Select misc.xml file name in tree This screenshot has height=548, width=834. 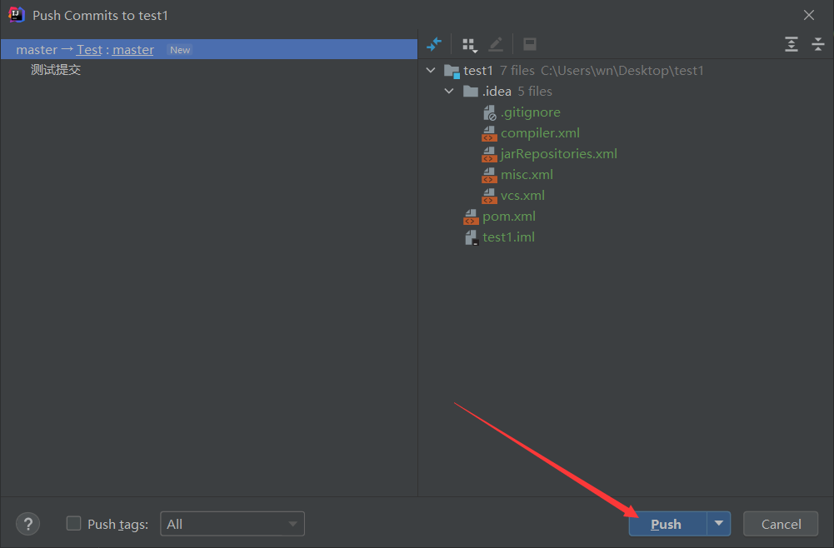coord(527,175)
